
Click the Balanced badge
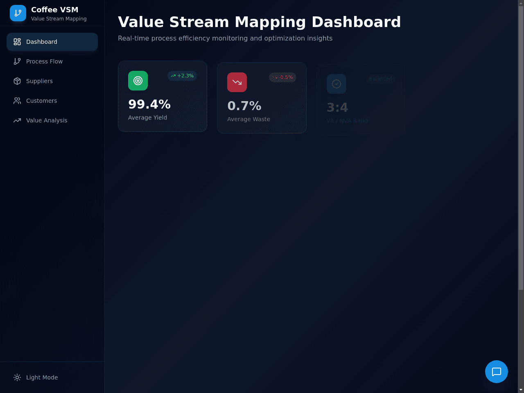pyautogui.click(x=381, y=79)
